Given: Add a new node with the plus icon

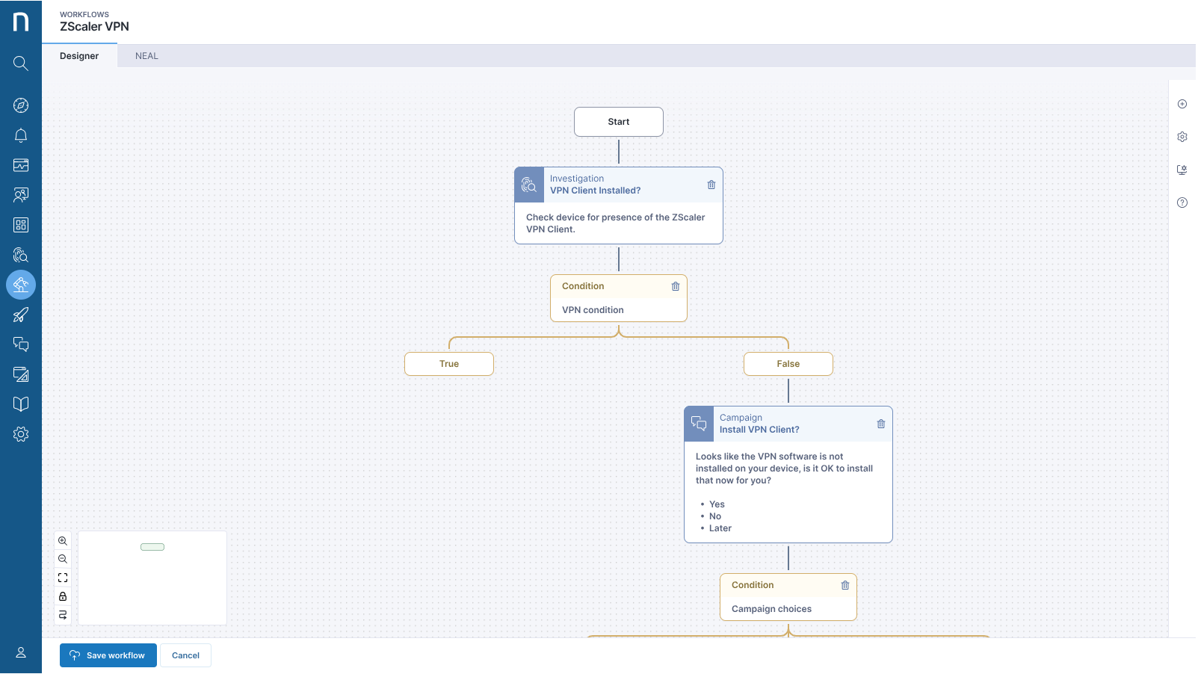Looking at the screenshot, I should click(x=1182, y=104).
